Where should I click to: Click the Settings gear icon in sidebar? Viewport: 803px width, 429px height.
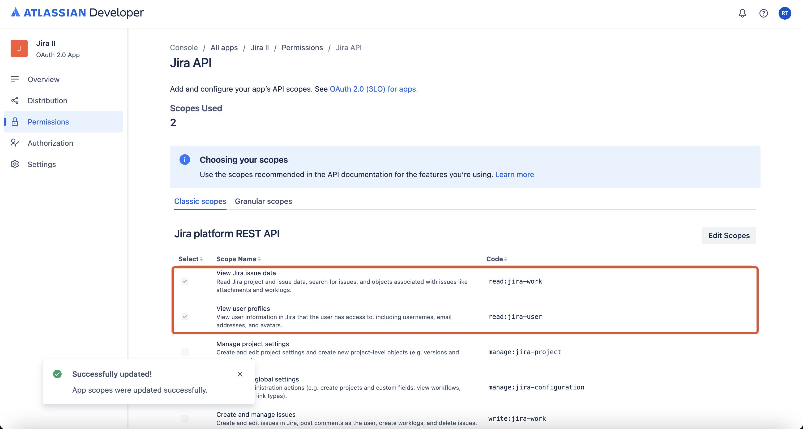point(15,164)
